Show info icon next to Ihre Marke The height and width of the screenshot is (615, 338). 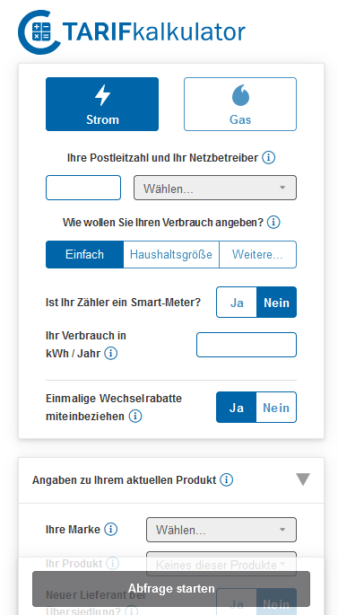(x=111, y=529)
